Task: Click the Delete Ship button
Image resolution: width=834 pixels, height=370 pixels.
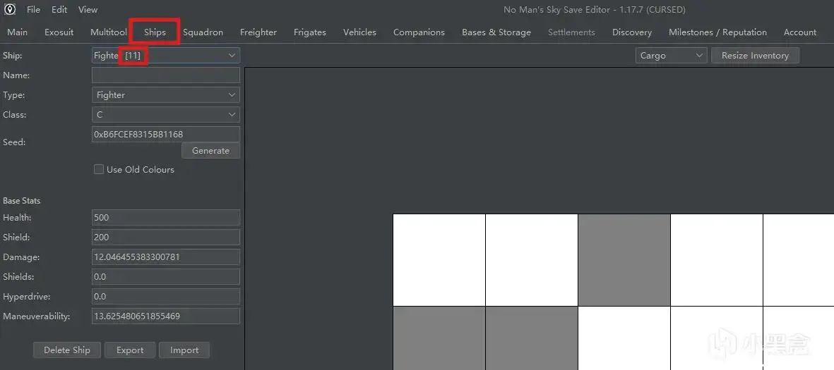Action: 67,350
